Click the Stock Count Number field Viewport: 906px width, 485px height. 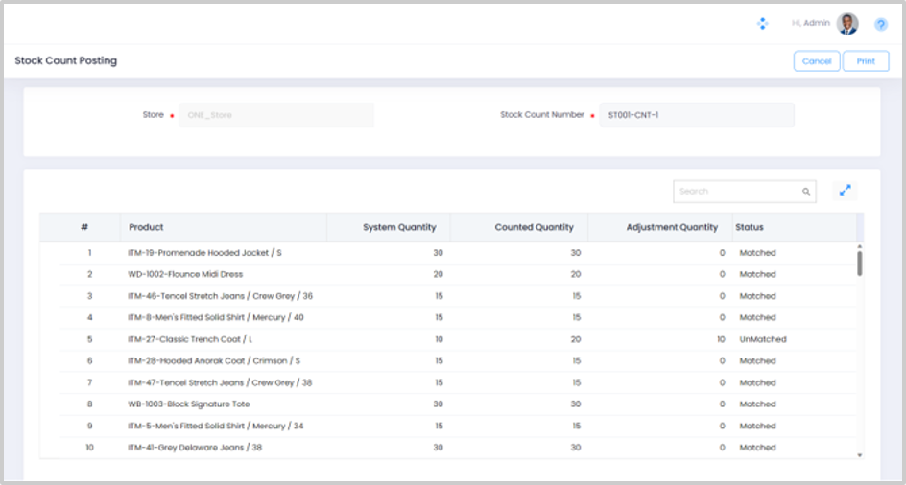[x=696, y=115]
